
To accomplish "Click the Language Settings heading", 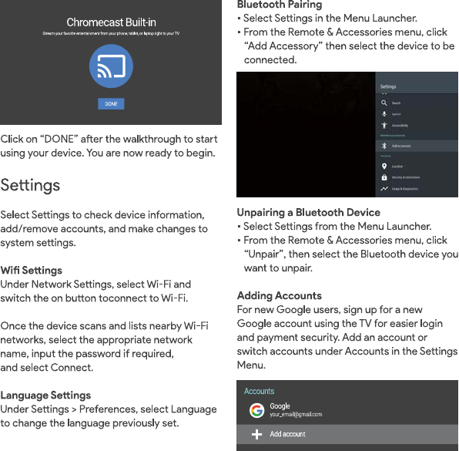I will pyautogui.click(x=45, y=395).
